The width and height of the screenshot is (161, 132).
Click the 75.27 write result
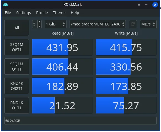(x=126, y=105)
